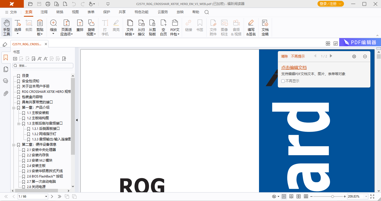Open the pages panel in left sidebar
Screen dimensions: 381x201
6,69
